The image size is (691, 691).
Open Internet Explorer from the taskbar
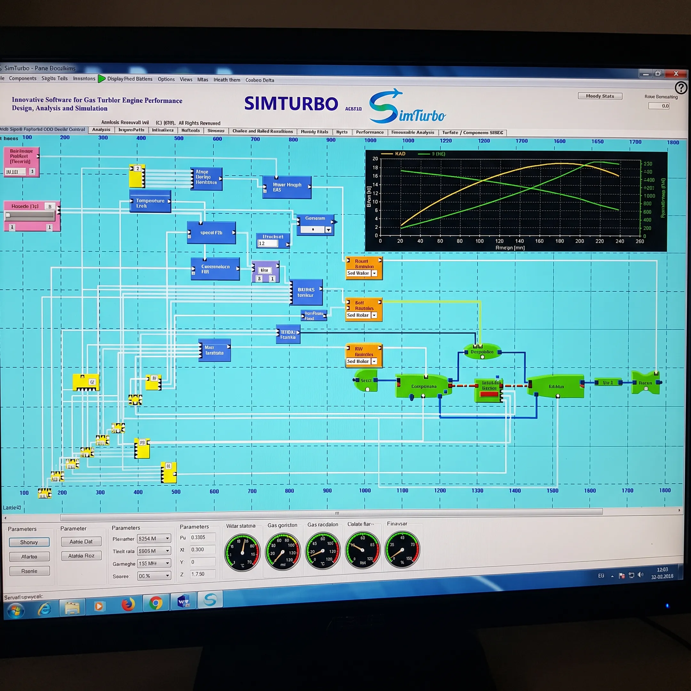(44, 608)
